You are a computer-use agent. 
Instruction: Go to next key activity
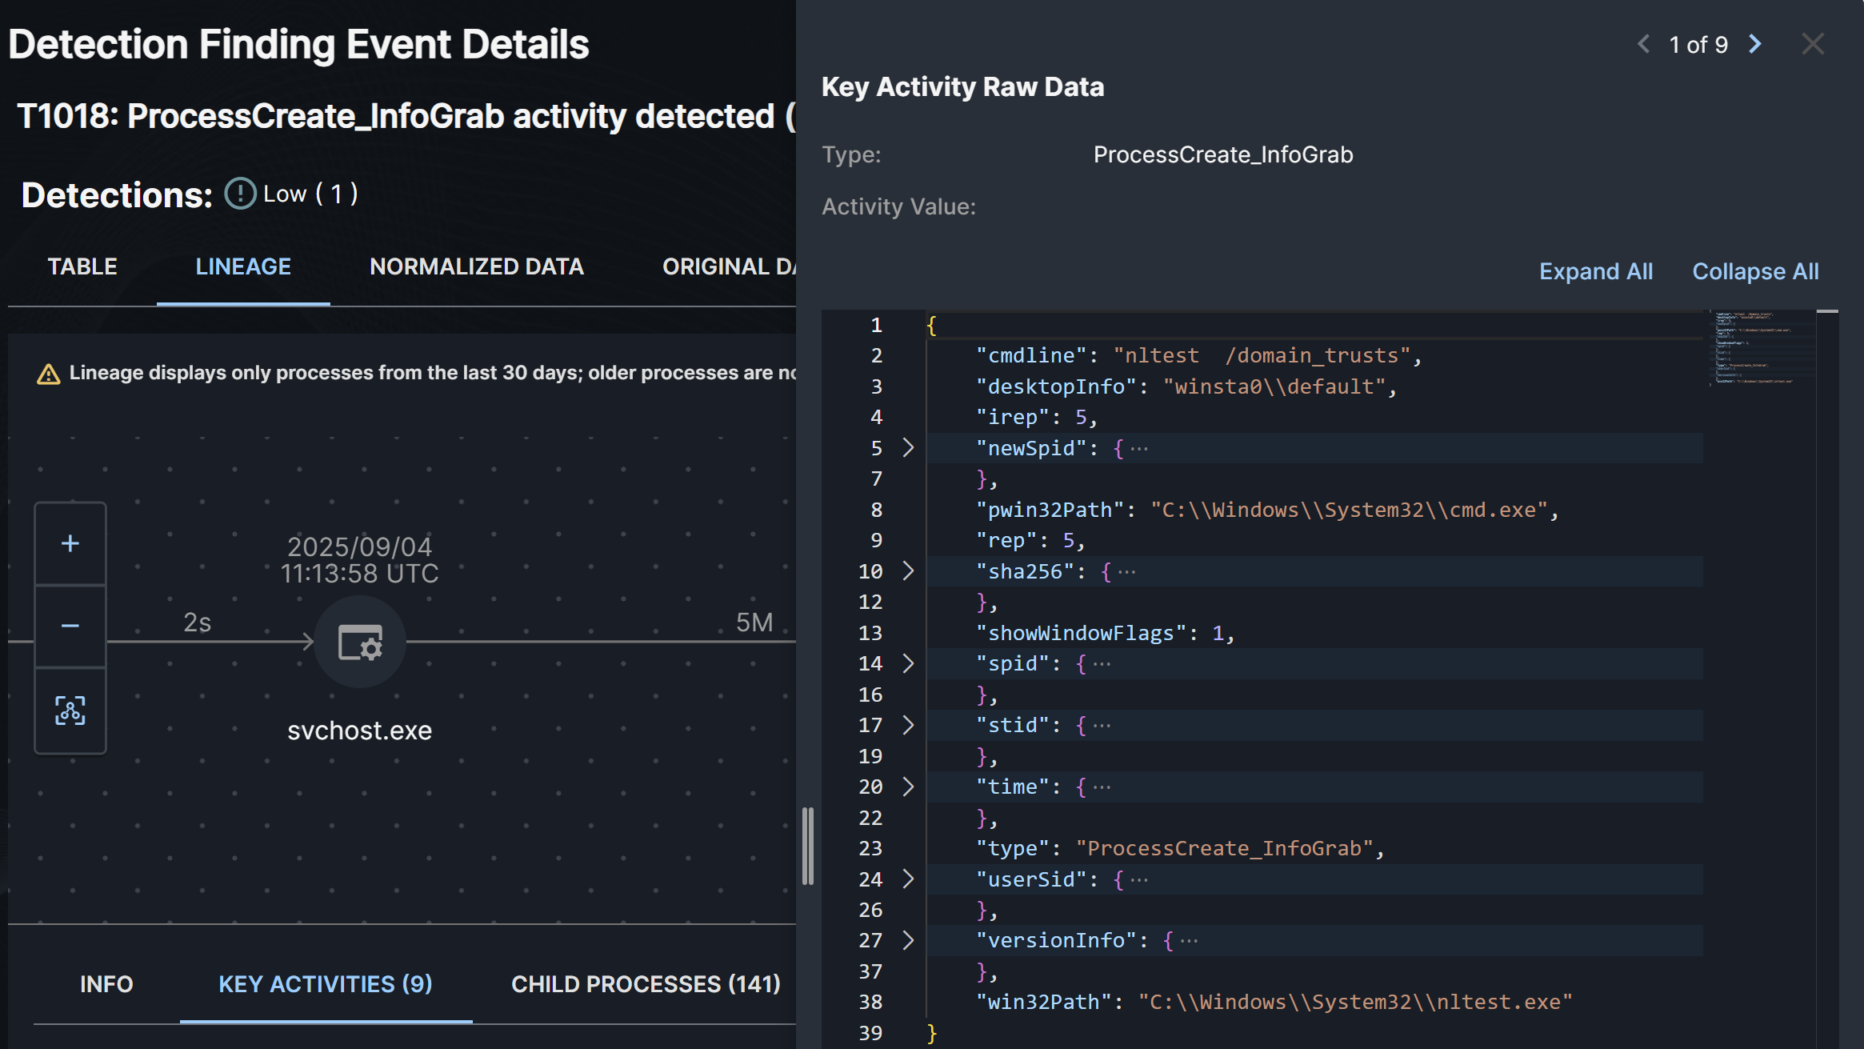pos(1755,44)
